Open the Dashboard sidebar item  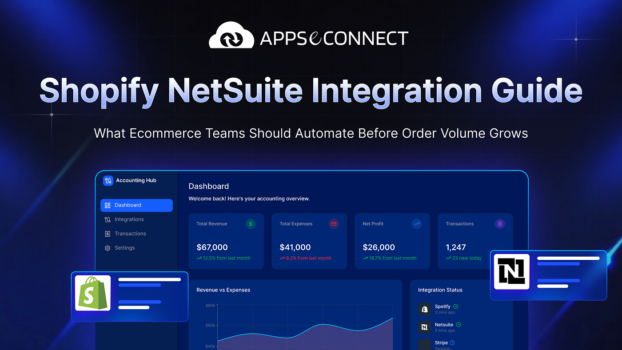pyautogui.click(x=136, y=205)
